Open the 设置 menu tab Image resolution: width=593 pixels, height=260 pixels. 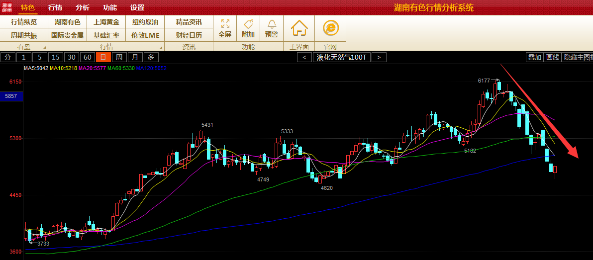137,7
